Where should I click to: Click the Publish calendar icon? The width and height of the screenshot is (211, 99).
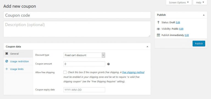(x=158, y=35)
